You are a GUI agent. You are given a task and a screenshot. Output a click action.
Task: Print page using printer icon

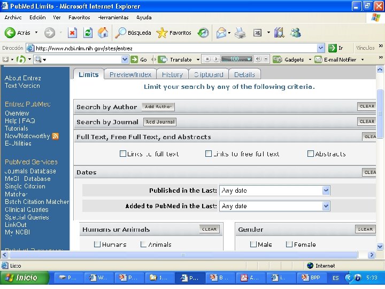240,33
